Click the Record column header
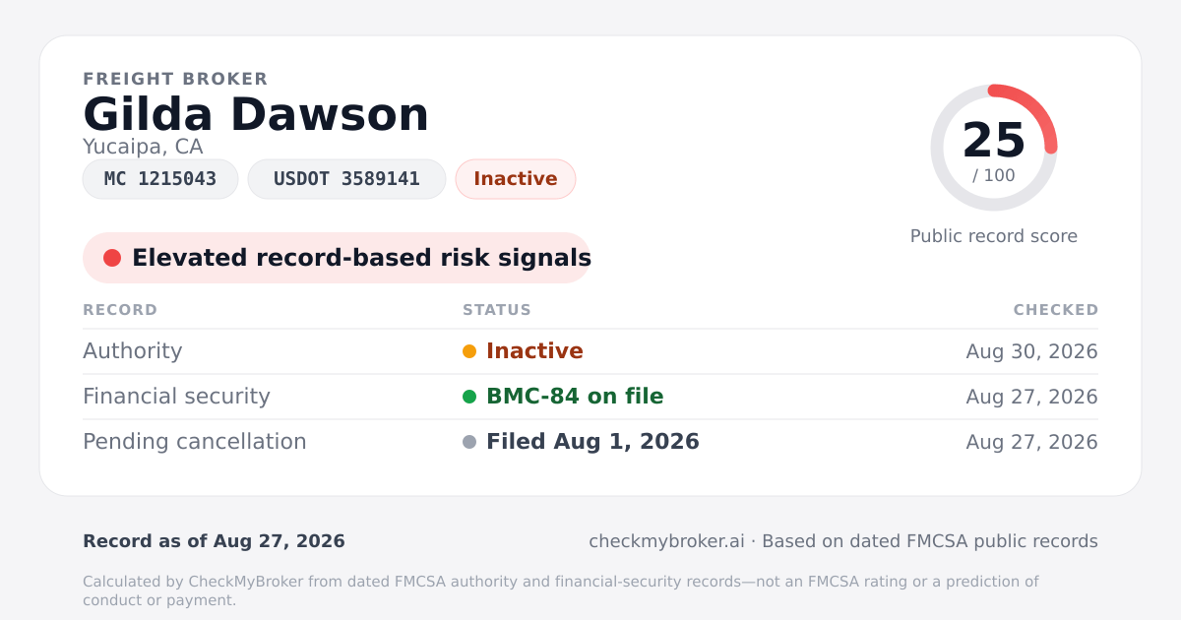The width and height of the screenshot is (1181, 620). tap(120, 310)
